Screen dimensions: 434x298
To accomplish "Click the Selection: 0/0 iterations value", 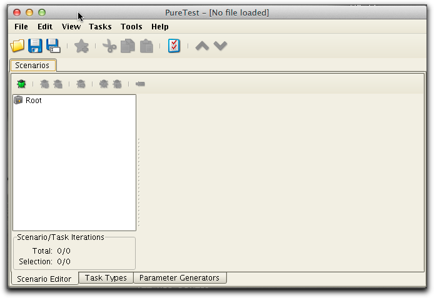I will tap(64, 261).
